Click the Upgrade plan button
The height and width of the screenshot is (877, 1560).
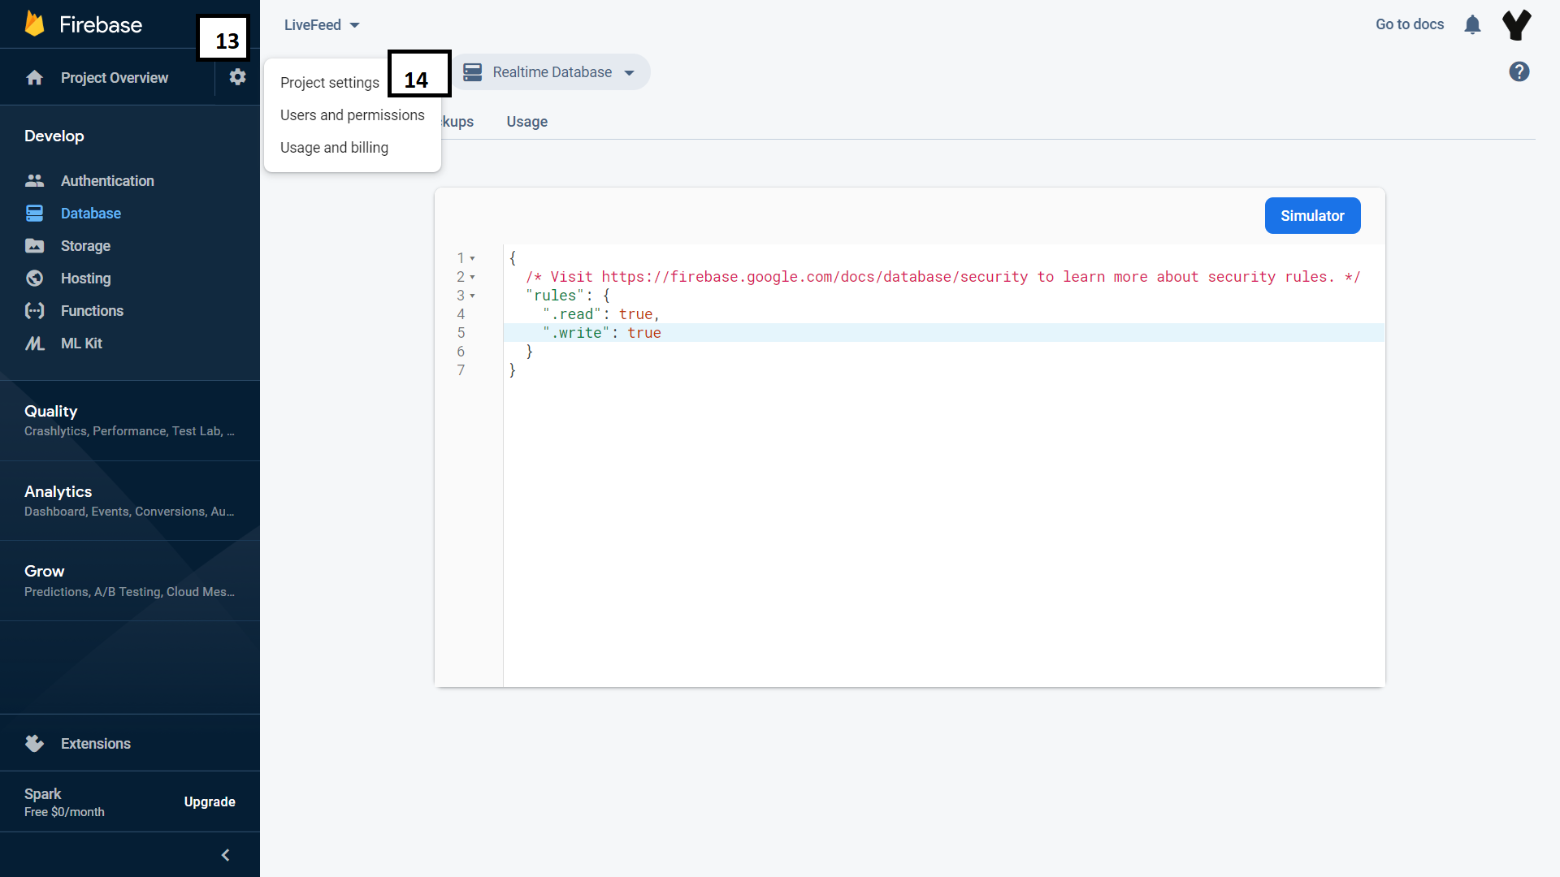click(210, 801)
